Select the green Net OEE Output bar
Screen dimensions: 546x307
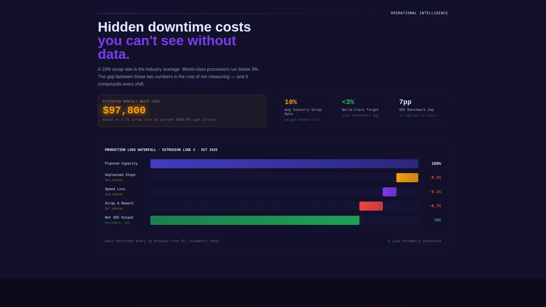pyautogui.click(x=255, y=220)
